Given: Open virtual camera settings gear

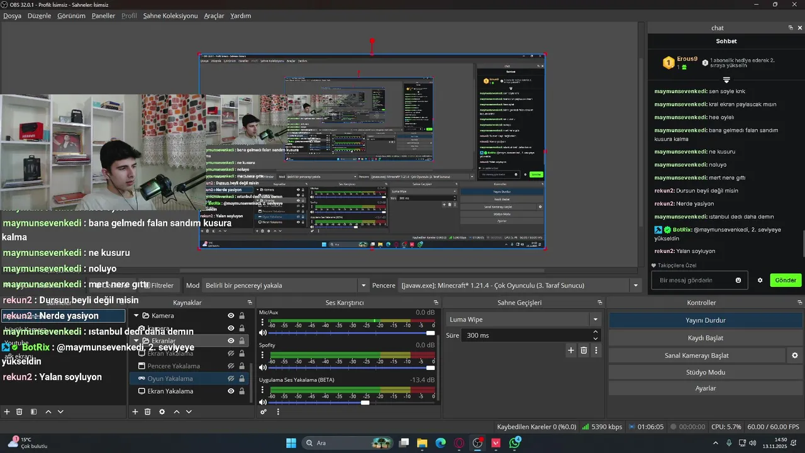Looking at the screenshot, I should (x=795, y=355).
